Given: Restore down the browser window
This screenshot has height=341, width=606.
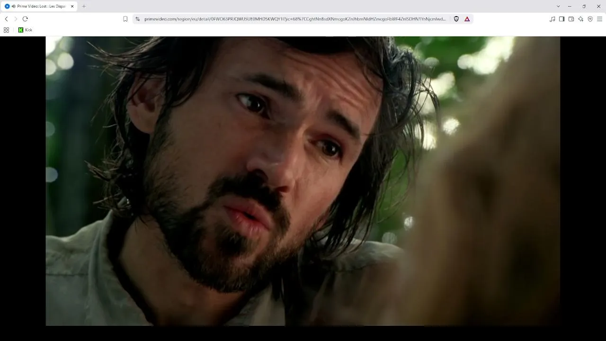Looking at the screenshot, I should pyautogui.click(x=584, y=6).
